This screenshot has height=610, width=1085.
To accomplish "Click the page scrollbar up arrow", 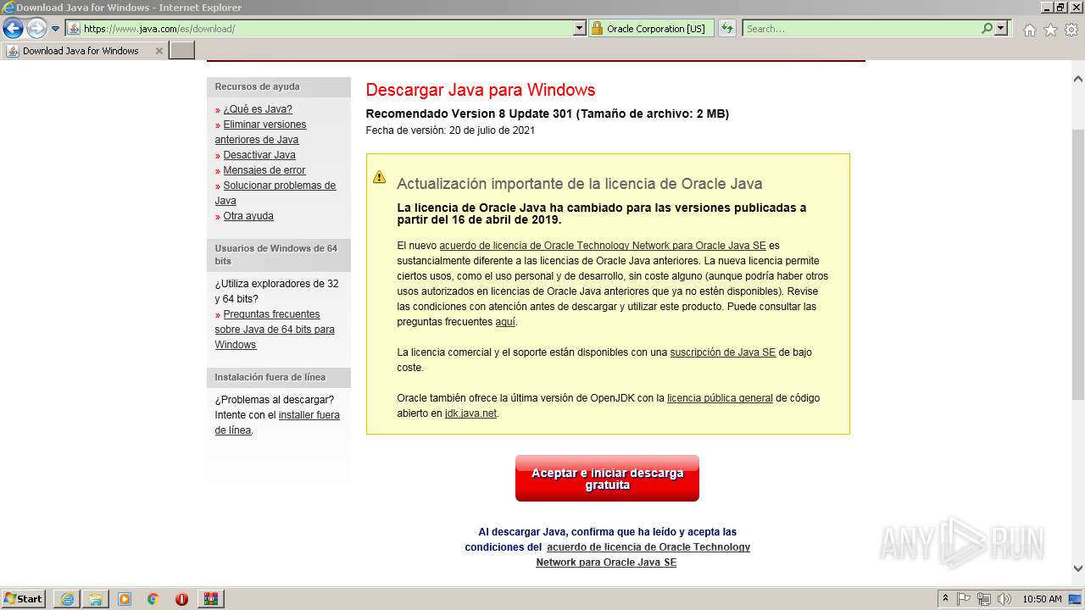I will (1077, 79).
